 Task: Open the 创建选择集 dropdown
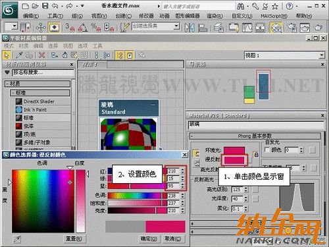point(176,26)
